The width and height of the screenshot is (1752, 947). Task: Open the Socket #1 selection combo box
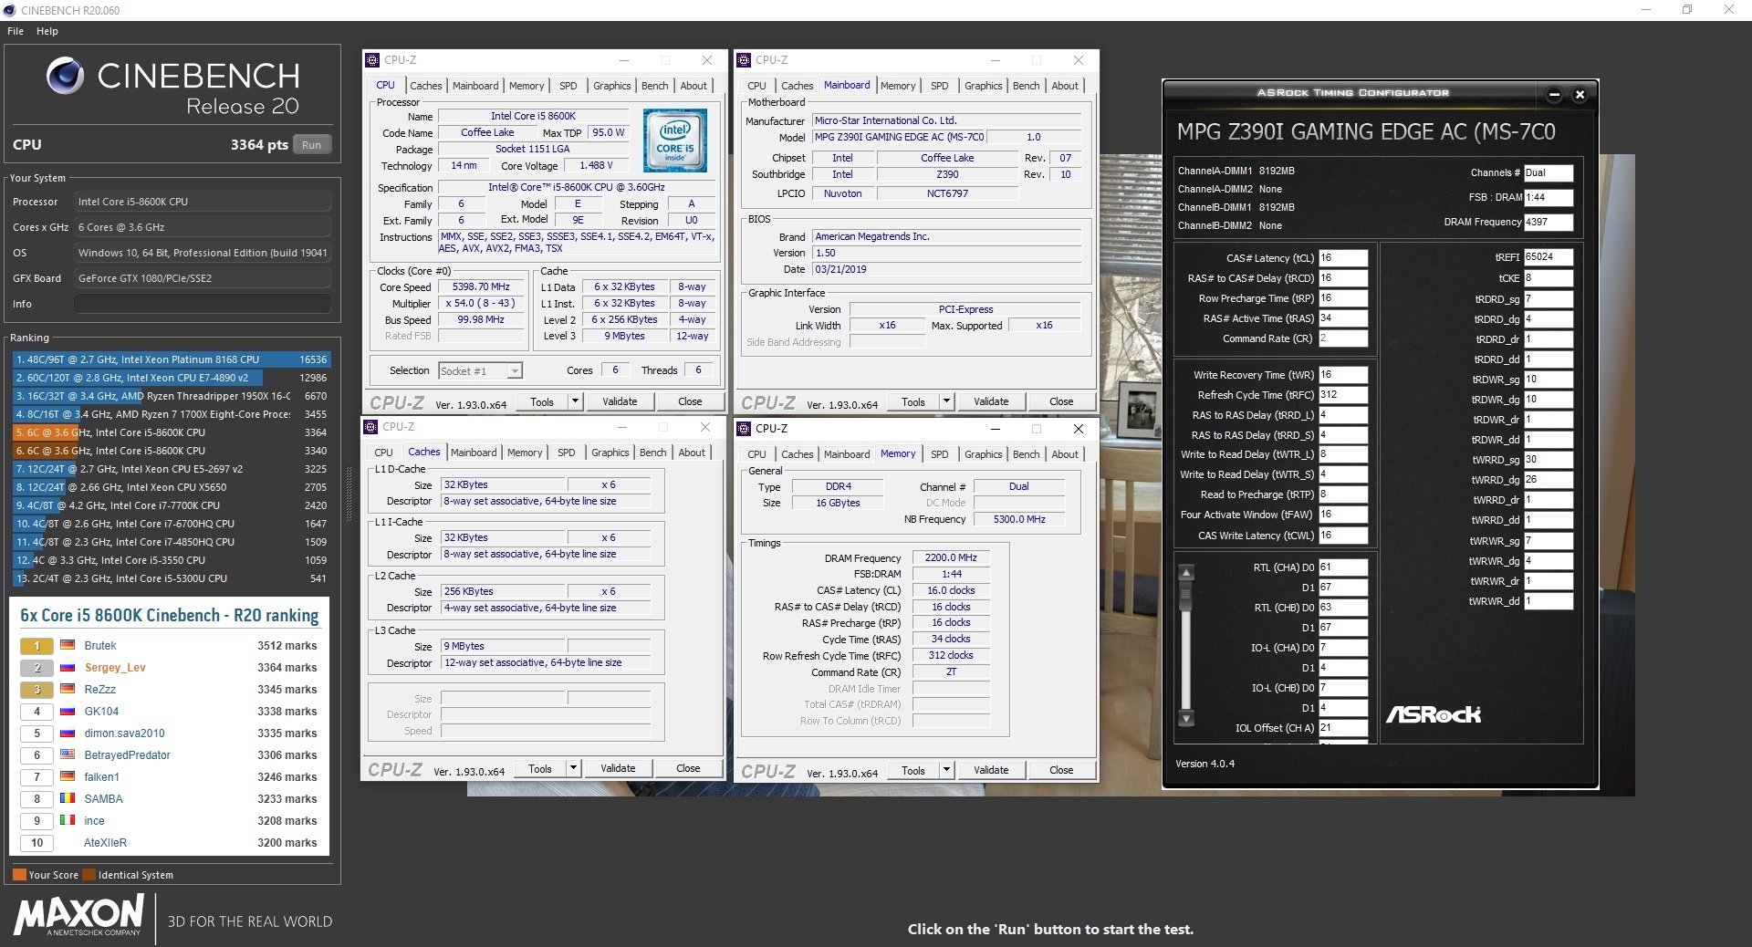[x=480, y=370]
